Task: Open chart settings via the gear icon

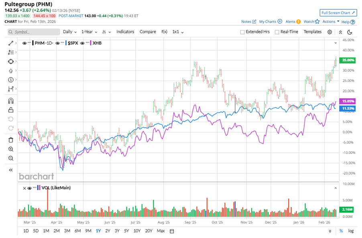Action: [x=329, y=32]
